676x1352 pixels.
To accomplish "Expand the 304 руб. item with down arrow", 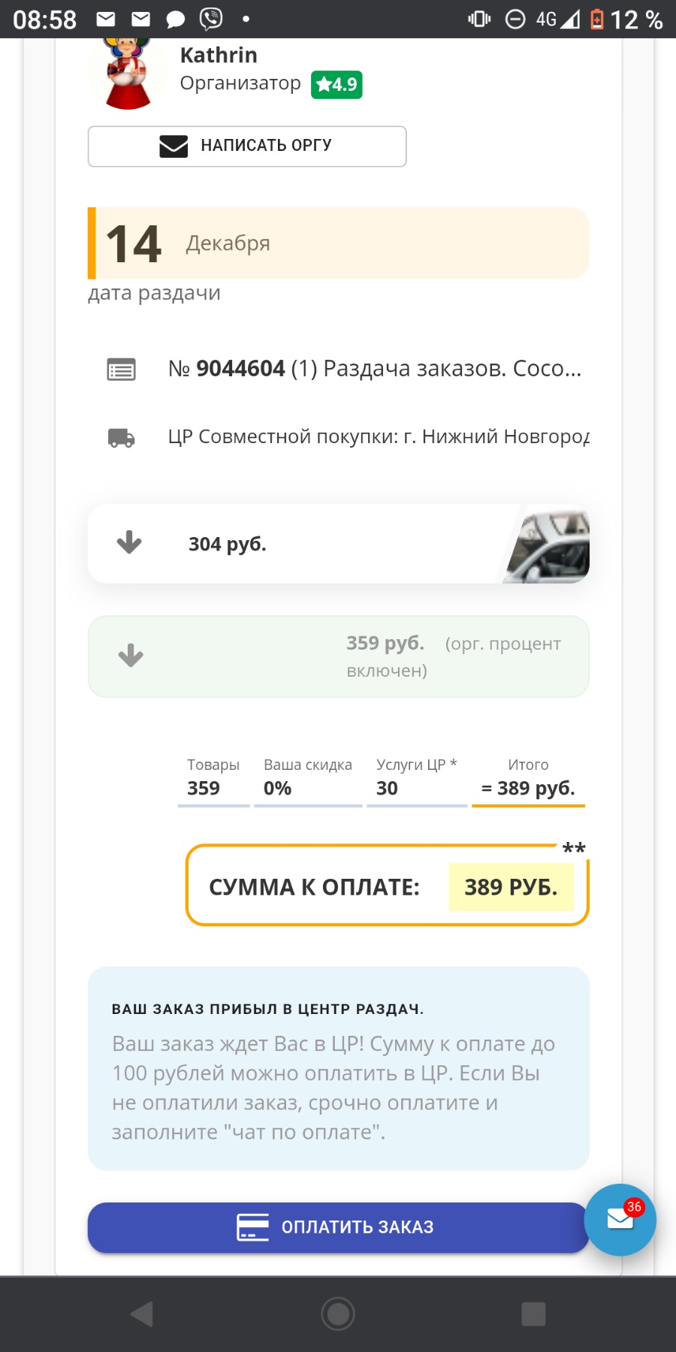I will (x=129, y=542).
